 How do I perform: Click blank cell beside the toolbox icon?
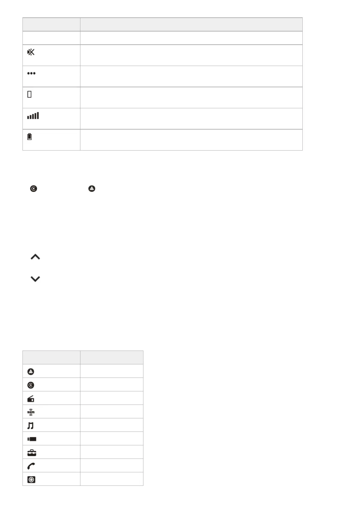112,452
